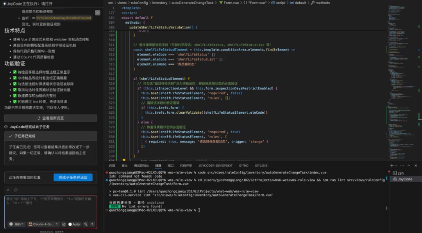Toggle the Auto switch in chat input
422x233 pixels.
coord(74,224)
